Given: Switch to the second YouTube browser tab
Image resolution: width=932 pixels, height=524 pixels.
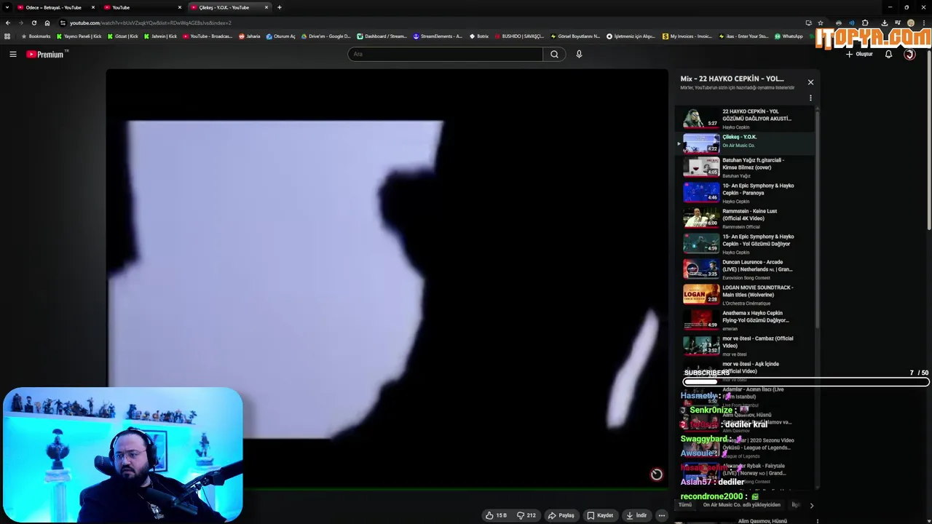Looking at the screenshot, I should pos(142,7).
